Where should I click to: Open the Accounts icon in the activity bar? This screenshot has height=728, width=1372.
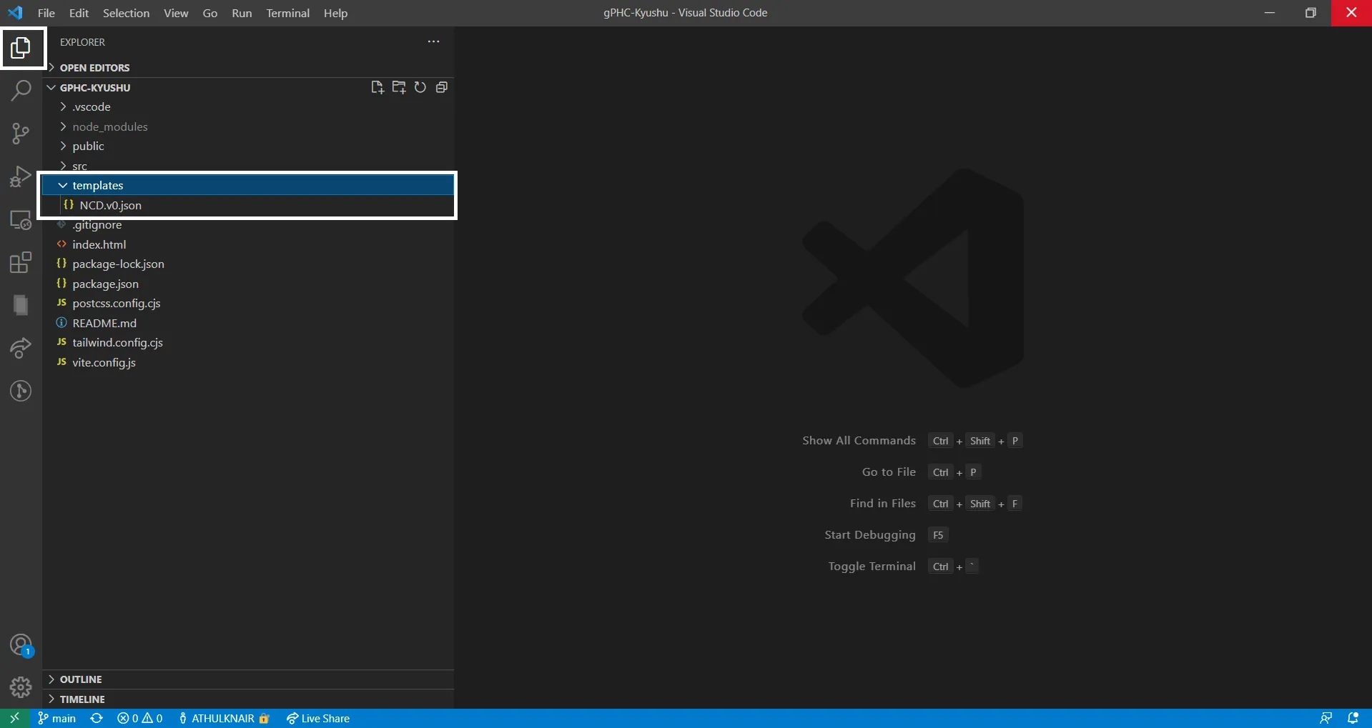[21, 644]
